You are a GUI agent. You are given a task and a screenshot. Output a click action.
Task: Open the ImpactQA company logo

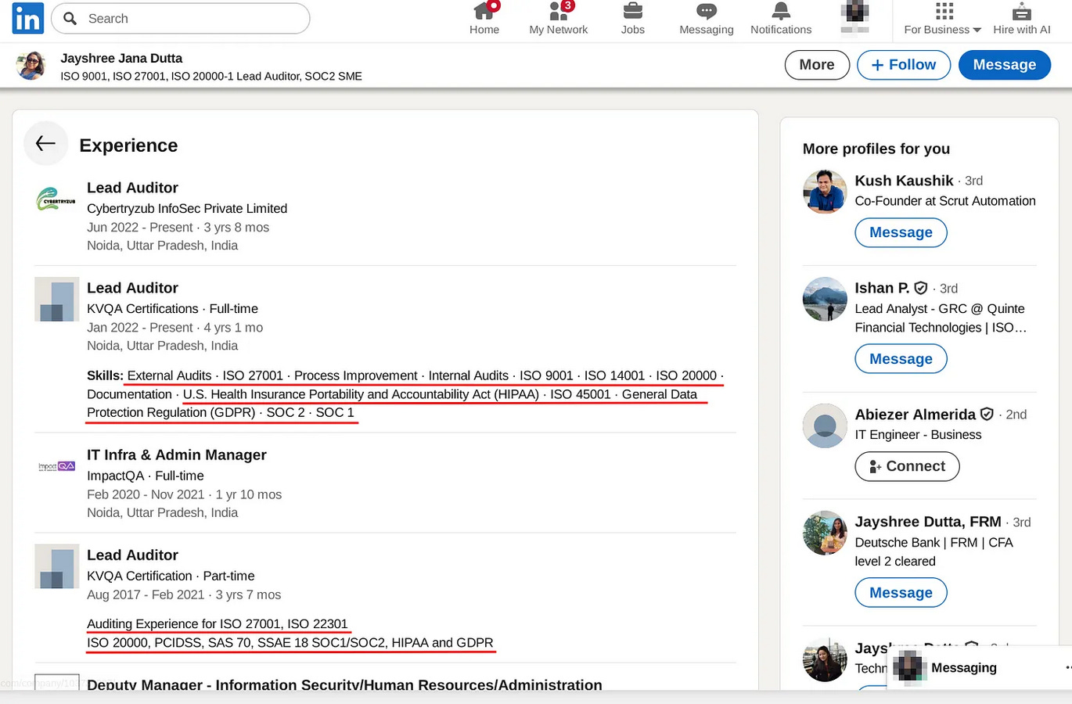point(56,466)
